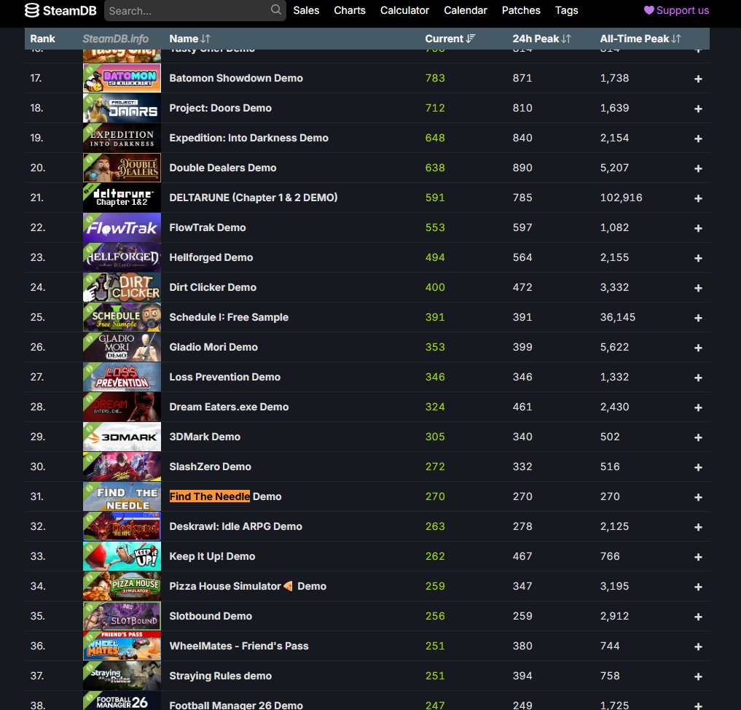The width and height of the screenshot is (741, 710).
Task: Open WheelMates - Friend's Pass link
Action: (x=239, y=646)
